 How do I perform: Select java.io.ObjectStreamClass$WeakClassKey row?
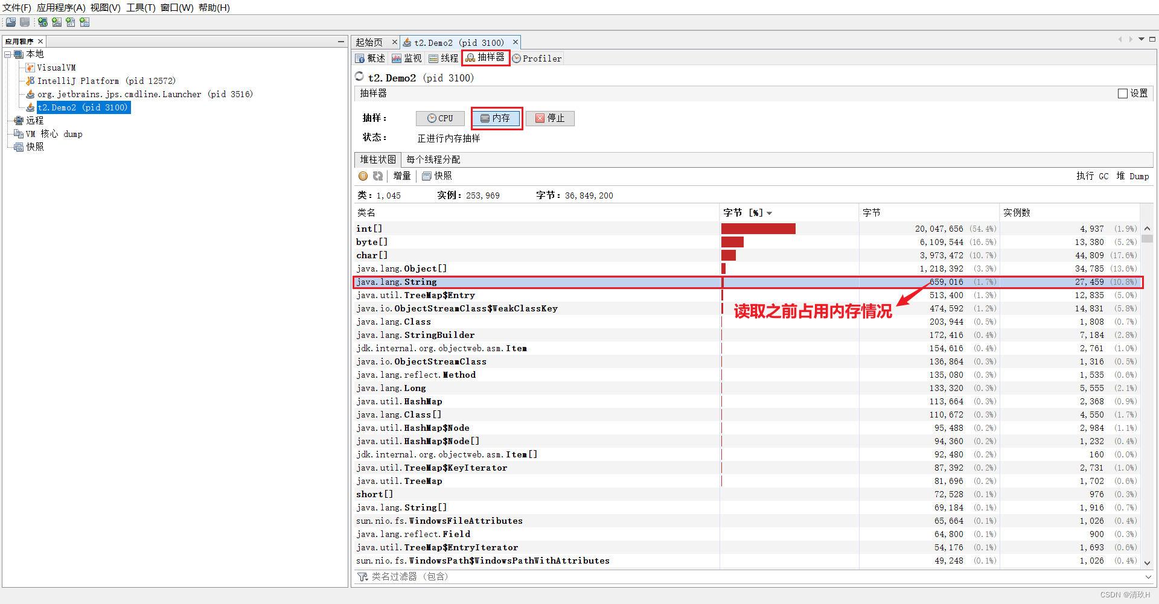pos(747,308)
